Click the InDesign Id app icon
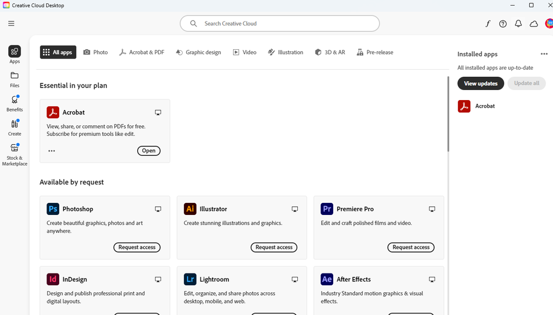The width and height of the screenshot is (553, 315). (x=53, y=279)
